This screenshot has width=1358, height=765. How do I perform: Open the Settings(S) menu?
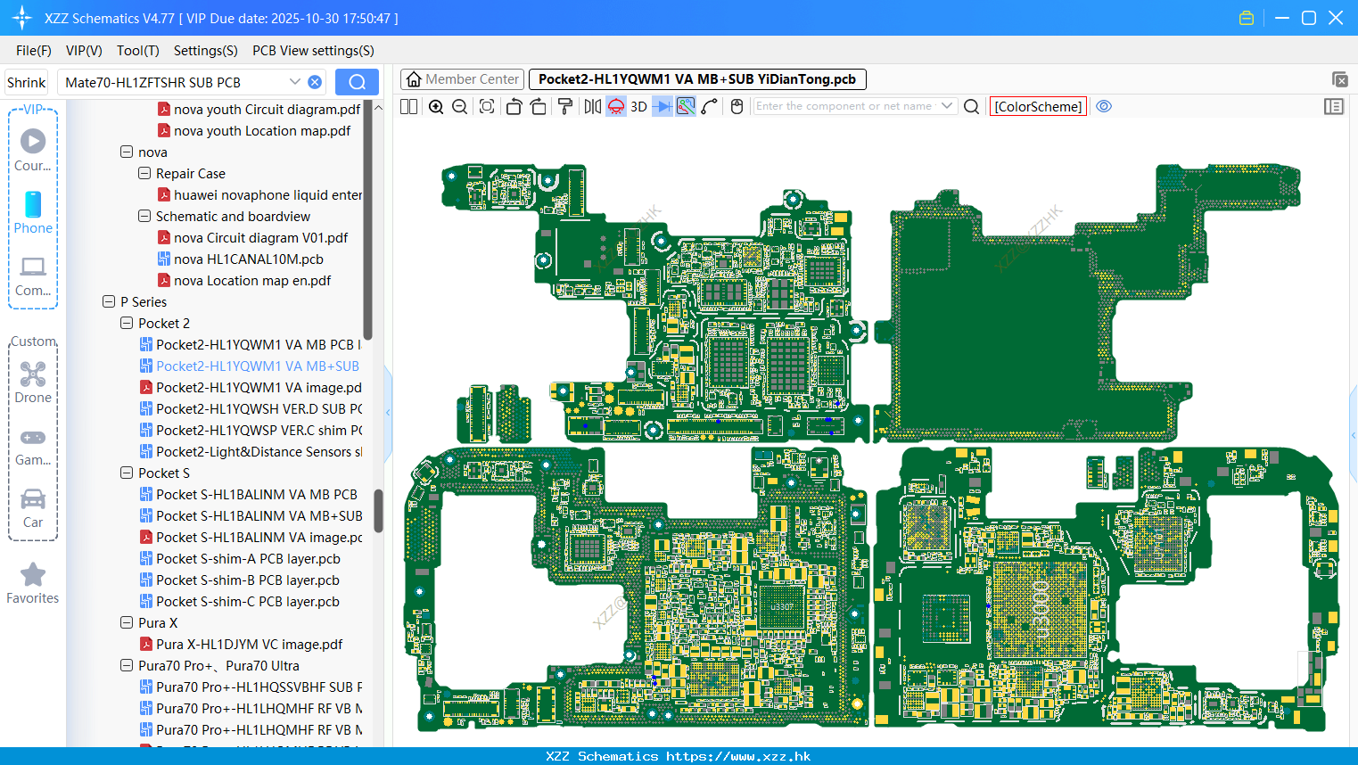(x=206, y=51)
